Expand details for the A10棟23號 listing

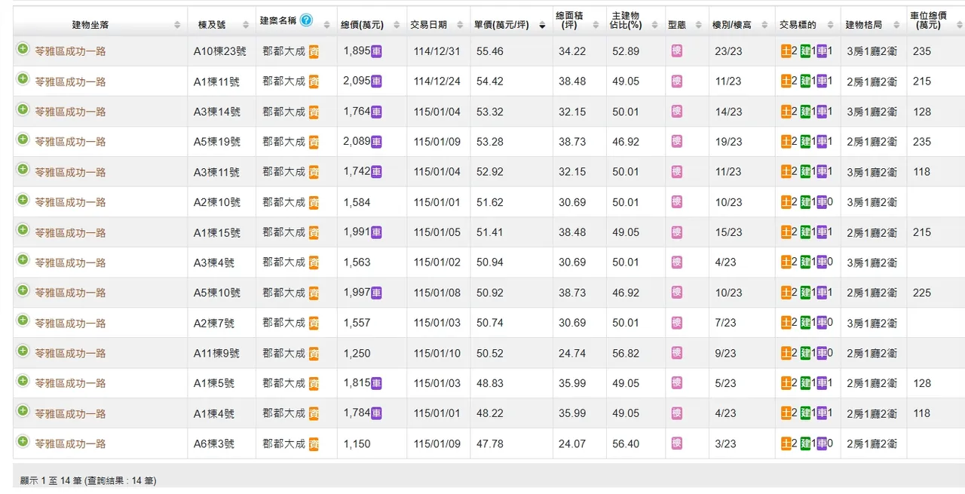[x=23, y=48]
